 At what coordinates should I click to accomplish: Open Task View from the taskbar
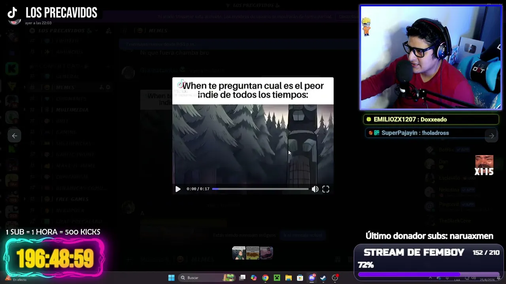pyautogui.click(x=242, y=278)
